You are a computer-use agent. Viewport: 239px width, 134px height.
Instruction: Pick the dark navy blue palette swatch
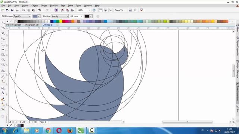[x=52, y=22]
